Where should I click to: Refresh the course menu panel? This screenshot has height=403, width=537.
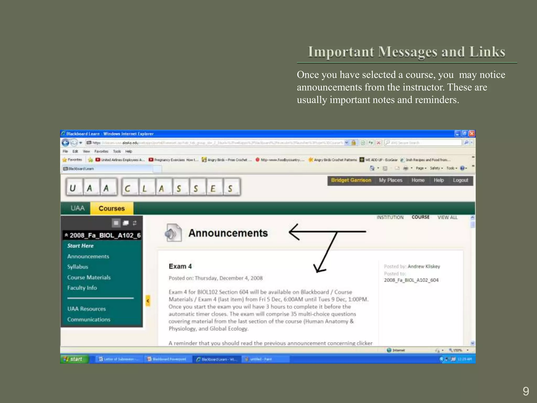(135, 223)
